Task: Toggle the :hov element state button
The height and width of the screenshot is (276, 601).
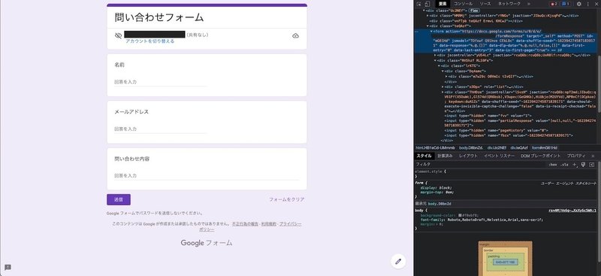Action: 553,164
